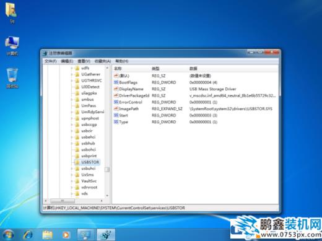Click the folder icon beside upnphost

coord(77,118)
